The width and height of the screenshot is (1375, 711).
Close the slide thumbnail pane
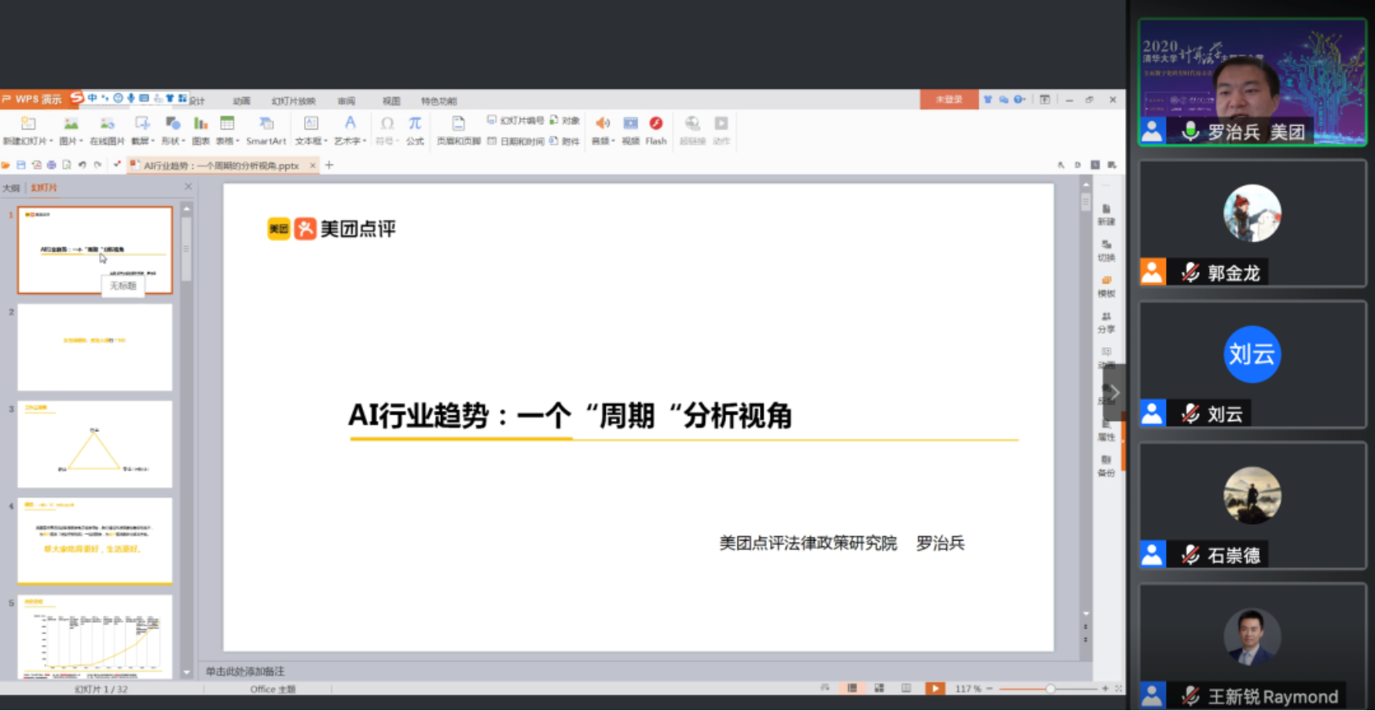point(188,187)
